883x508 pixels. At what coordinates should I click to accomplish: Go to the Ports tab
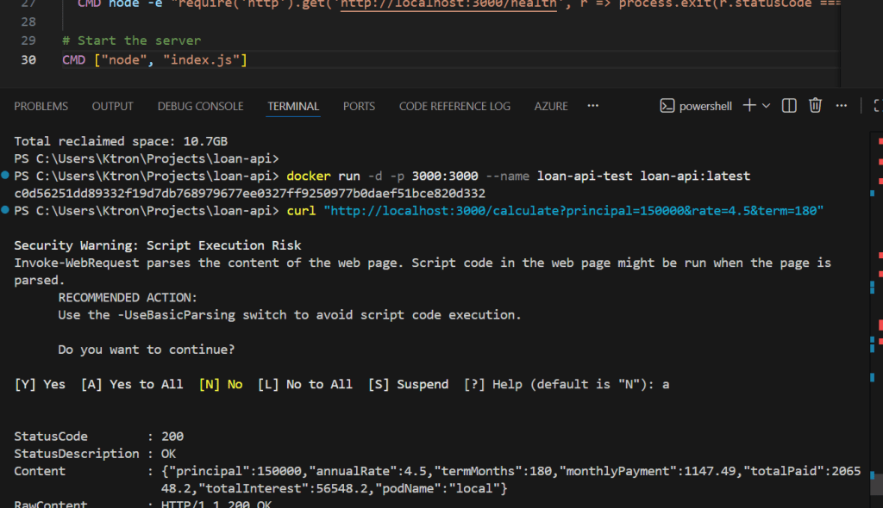point(359,107)
